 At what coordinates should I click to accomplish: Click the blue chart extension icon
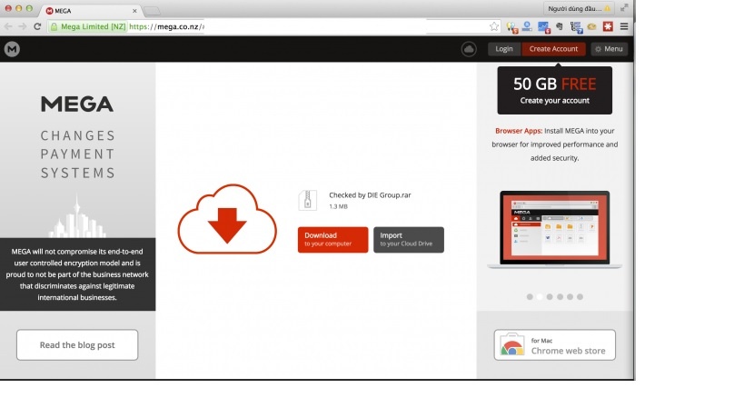point(544,27)
